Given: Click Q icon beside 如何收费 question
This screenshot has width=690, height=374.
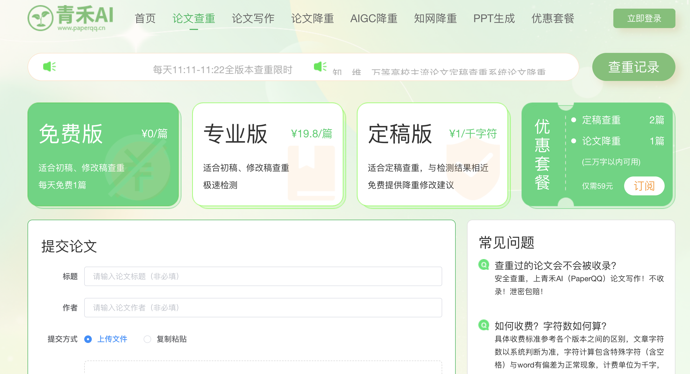Looking at the screenshot, I should coord(483,325).
